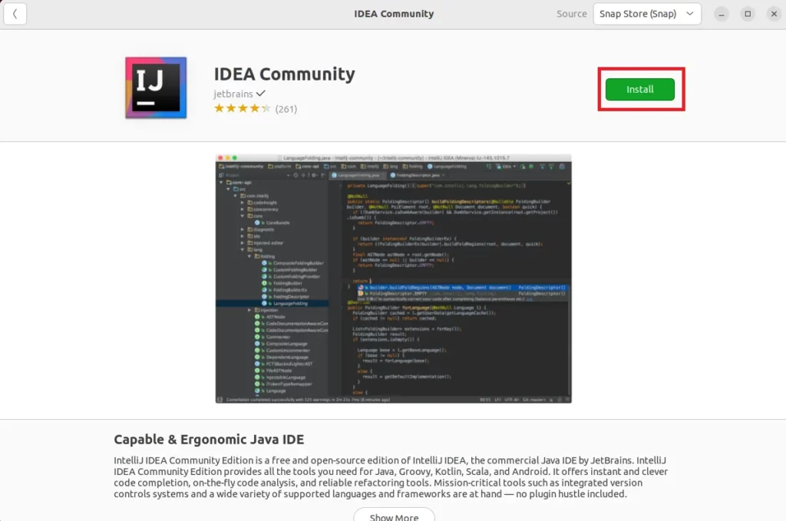Click the IntelliJ IDEA description paragraph
The image size is (786, 521).
click(391, 477)
